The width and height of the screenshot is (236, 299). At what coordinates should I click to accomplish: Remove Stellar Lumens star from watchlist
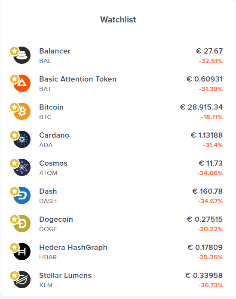tap(15, 275)
